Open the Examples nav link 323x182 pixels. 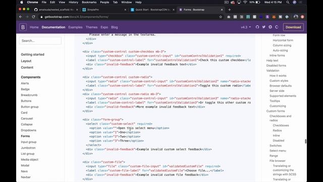pos(75,27)
